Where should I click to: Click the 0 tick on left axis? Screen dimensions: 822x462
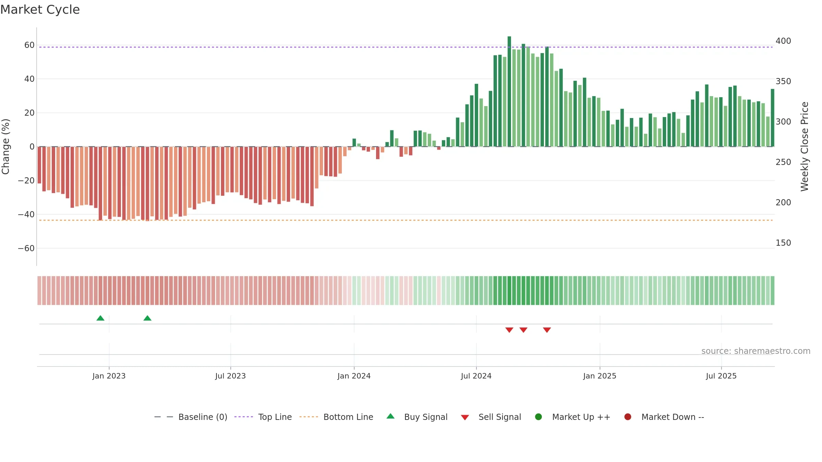(32, 147)
